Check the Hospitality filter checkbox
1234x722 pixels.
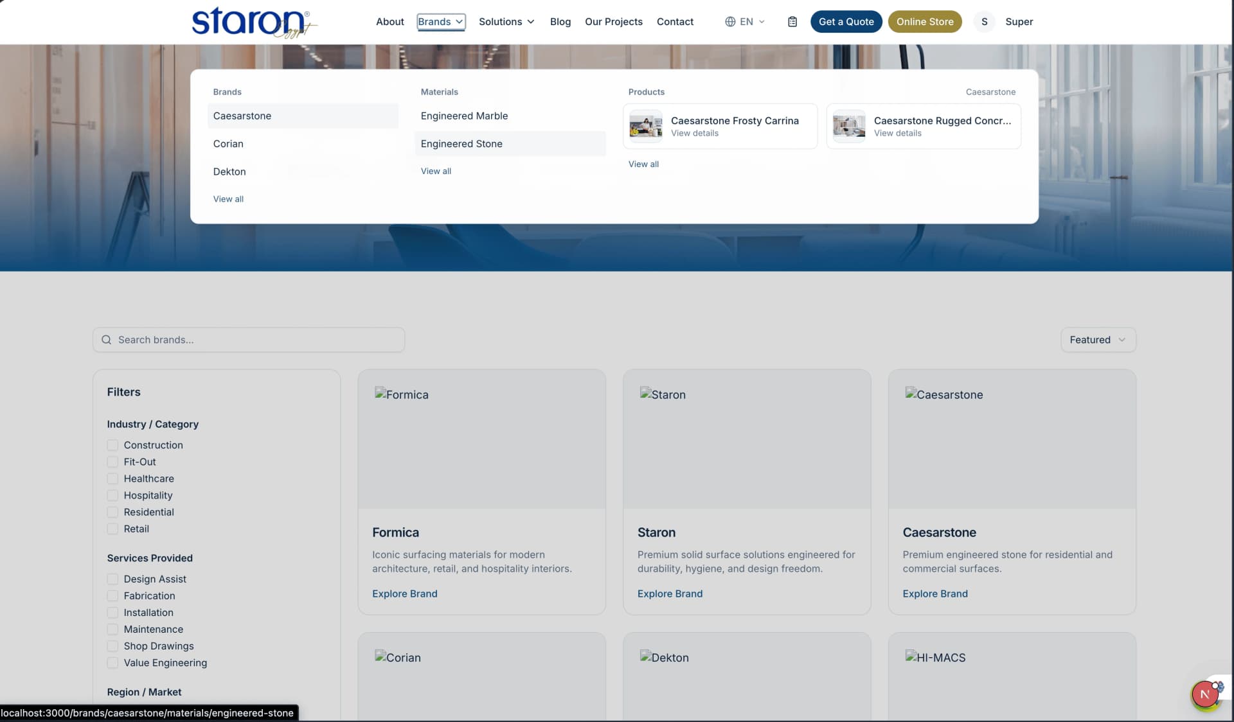pos(112,495)
